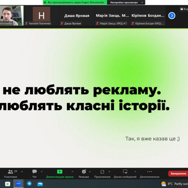Click muted mic icon of Даша Яровая

tap(62, 23)
